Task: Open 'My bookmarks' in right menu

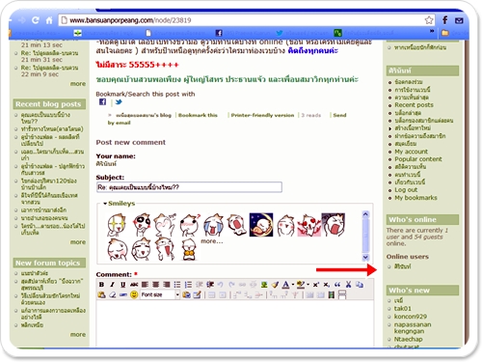Action: point(415,198)
